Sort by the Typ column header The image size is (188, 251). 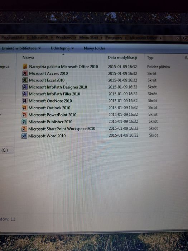pyautogui.click(x=150, y=58)
